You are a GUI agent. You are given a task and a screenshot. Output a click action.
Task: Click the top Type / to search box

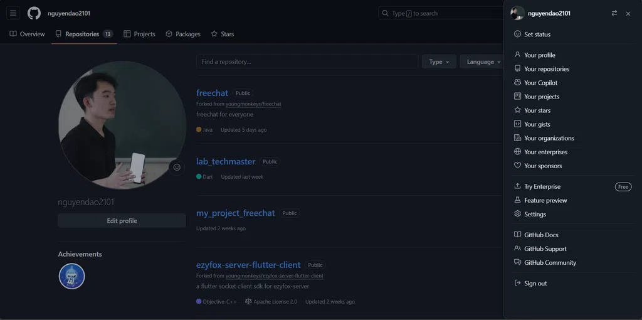[x=440, y=13]
